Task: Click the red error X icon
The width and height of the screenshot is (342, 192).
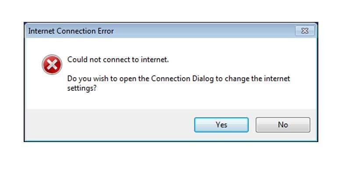Action: (x=52, y=65)
